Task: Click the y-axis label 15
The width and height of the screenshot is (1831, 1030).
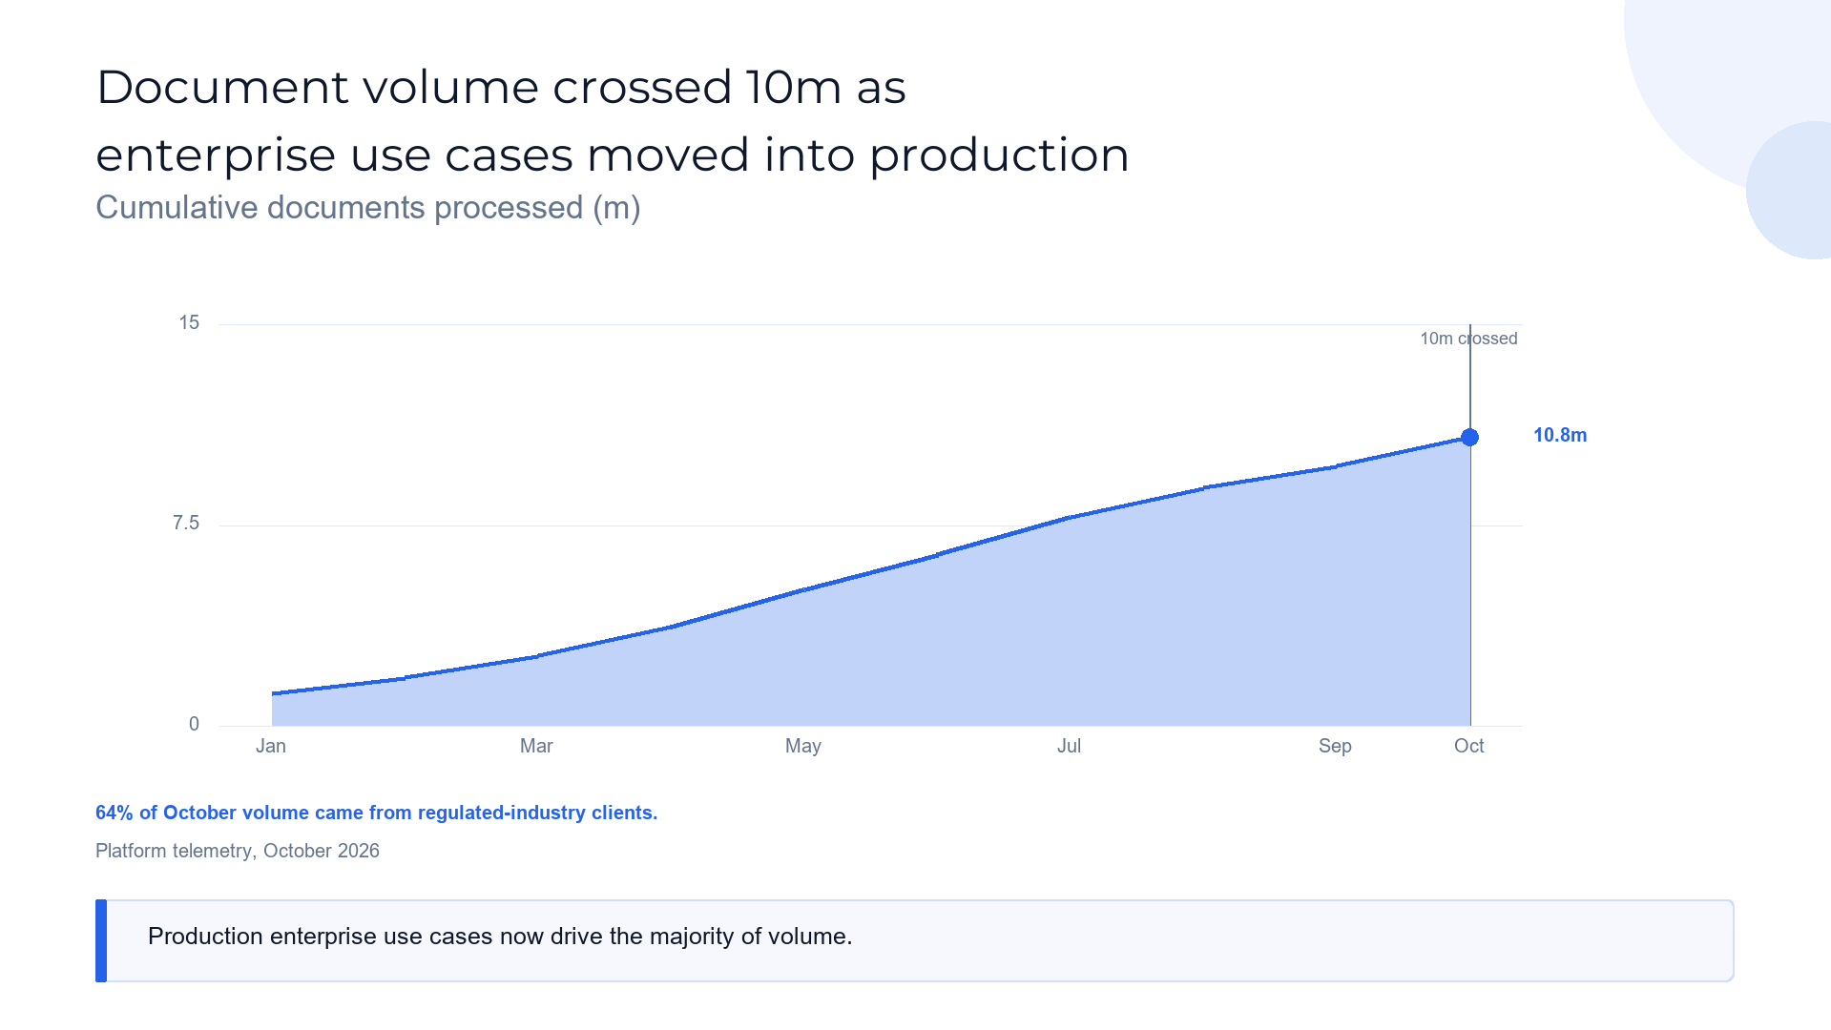Action: 189,323
